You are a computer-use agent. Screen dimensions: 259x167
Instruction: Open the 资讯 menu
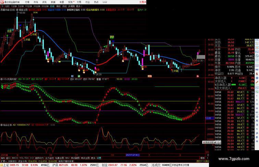(44, 2)
